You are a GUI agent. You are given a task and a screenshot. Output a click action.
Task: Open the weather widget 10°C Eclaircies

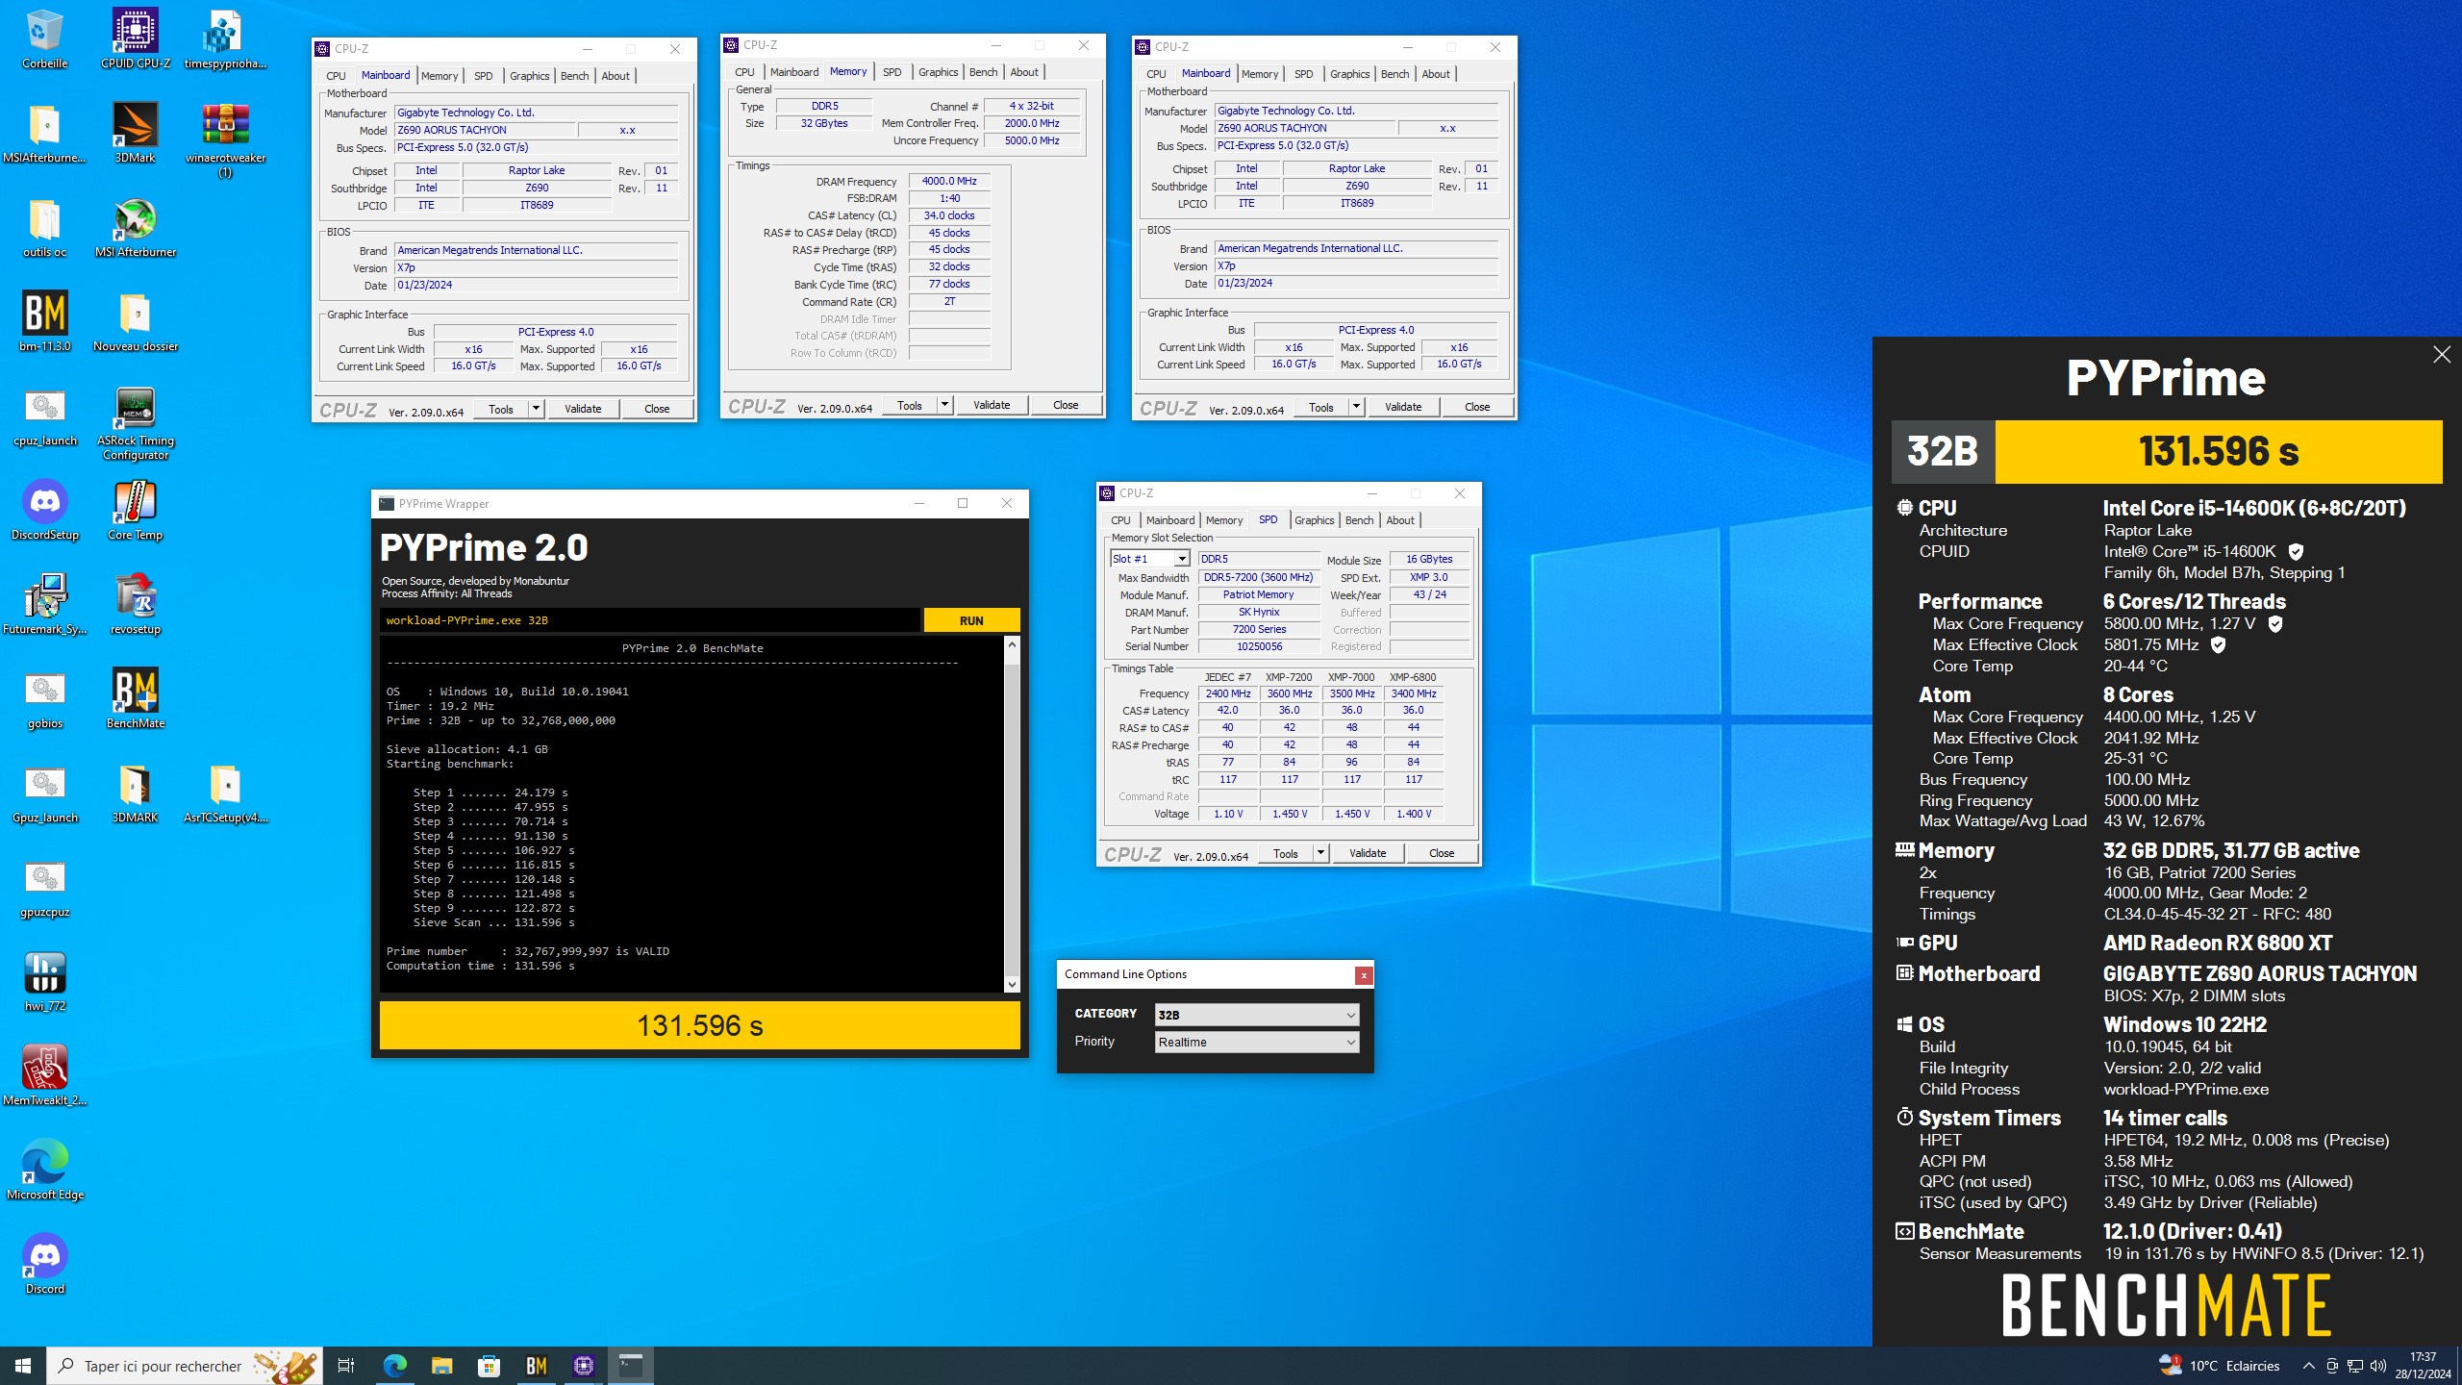pos(2221,1366)
